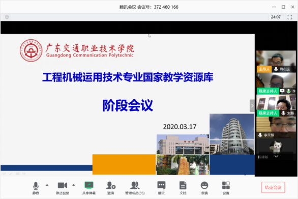Click screen-share indicator icon on second participant

(x=282, y=91)
